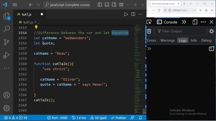Expand more browser toolbar tools chevron
Viewport: 216px width, 121px height.
[x=200, y=10]
